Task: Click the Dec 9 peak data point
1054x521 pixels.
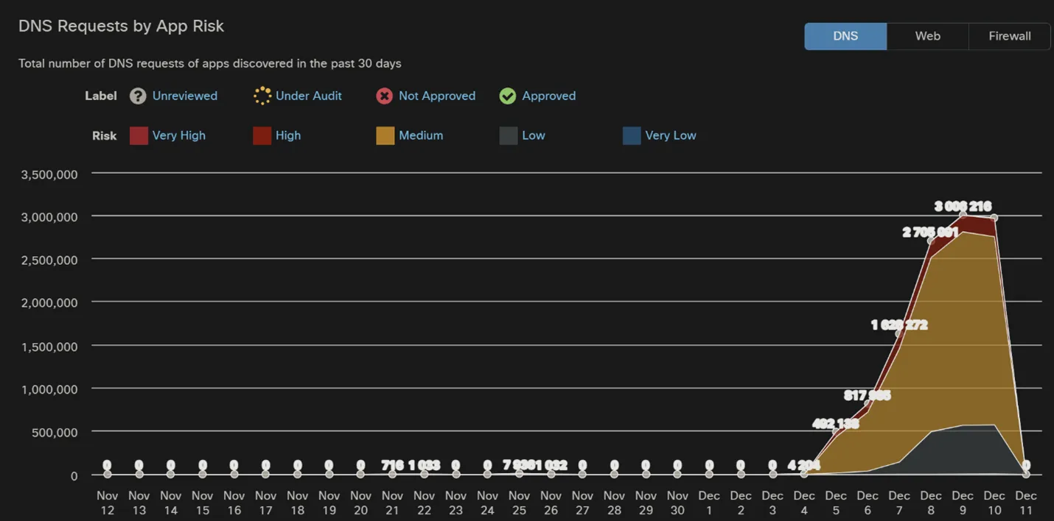Action: click(963, 214)
